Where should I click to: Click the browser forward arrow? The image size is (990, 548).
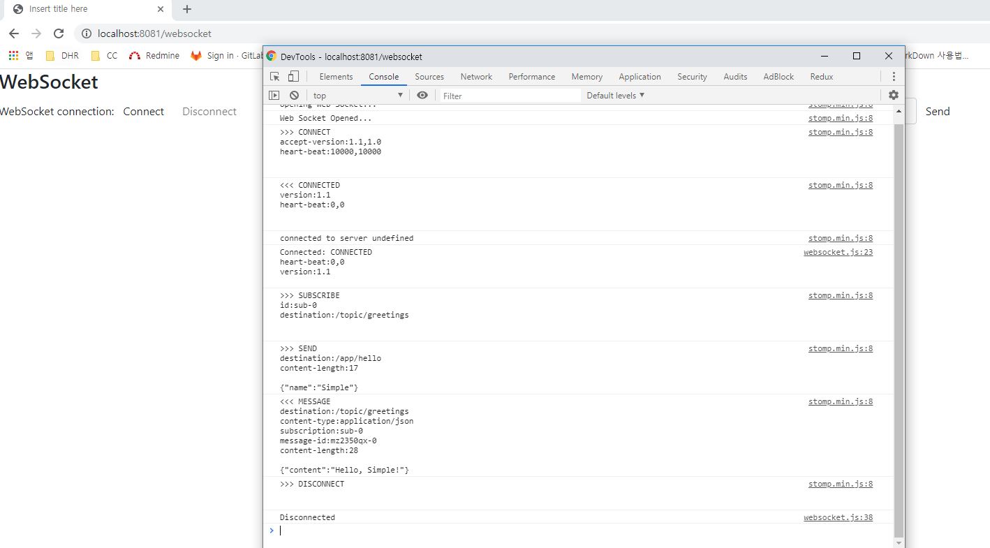pyautogui.click(x=36, y=34)
